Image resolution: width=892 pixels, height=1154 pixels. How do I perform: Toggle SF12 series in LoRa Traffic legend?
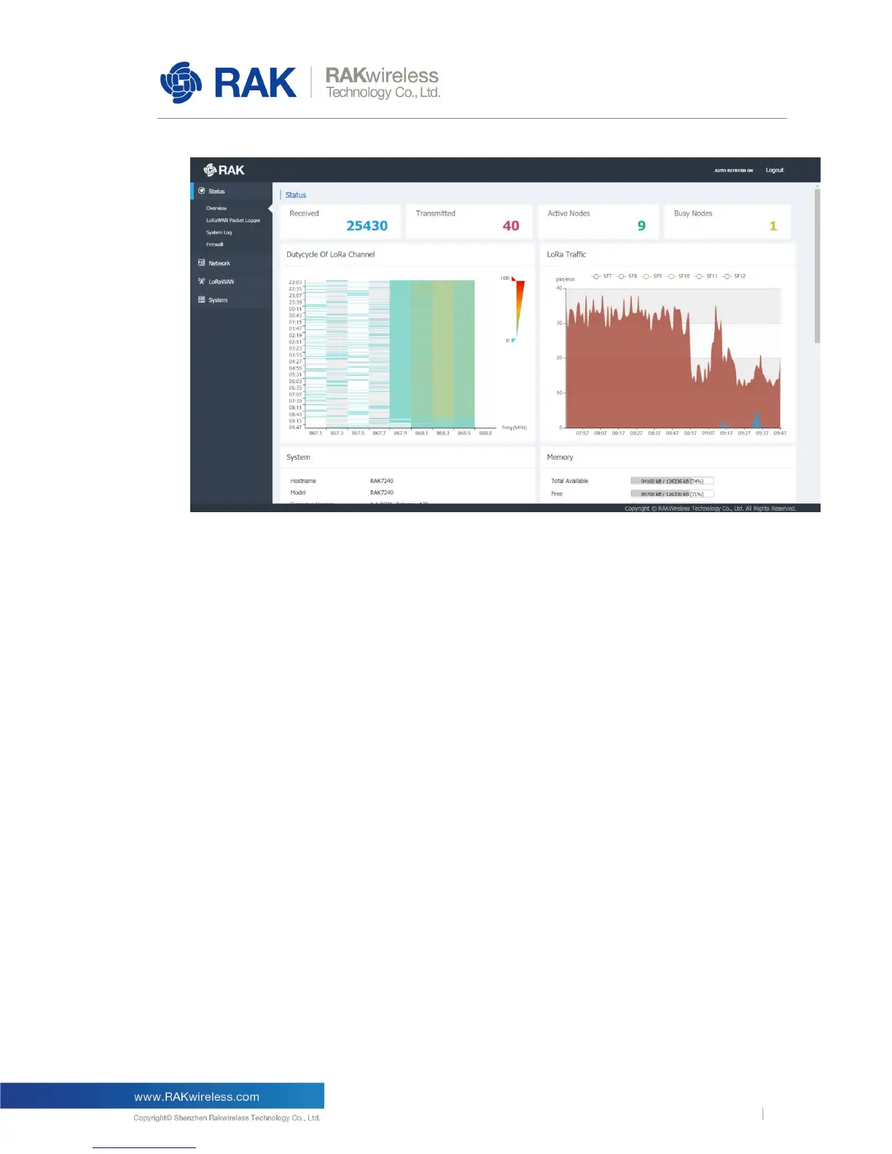(x=734, y=276)
